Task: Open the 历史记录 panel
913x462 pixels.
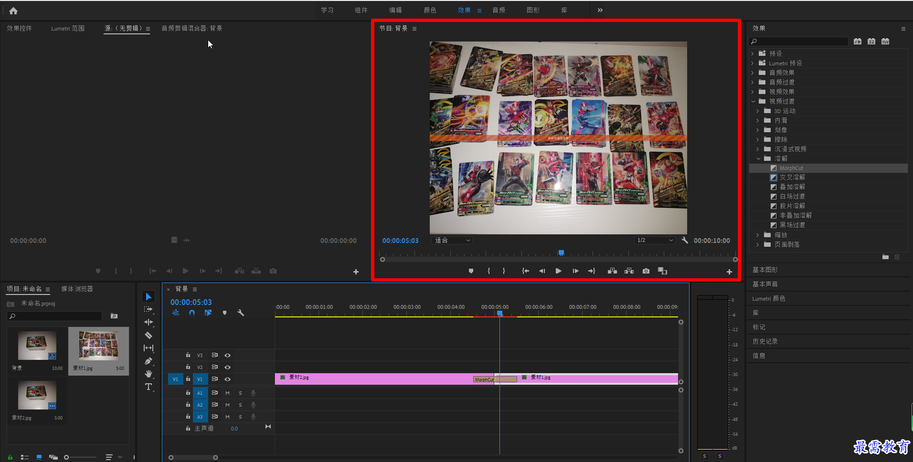Action: (x=765, y=341)
